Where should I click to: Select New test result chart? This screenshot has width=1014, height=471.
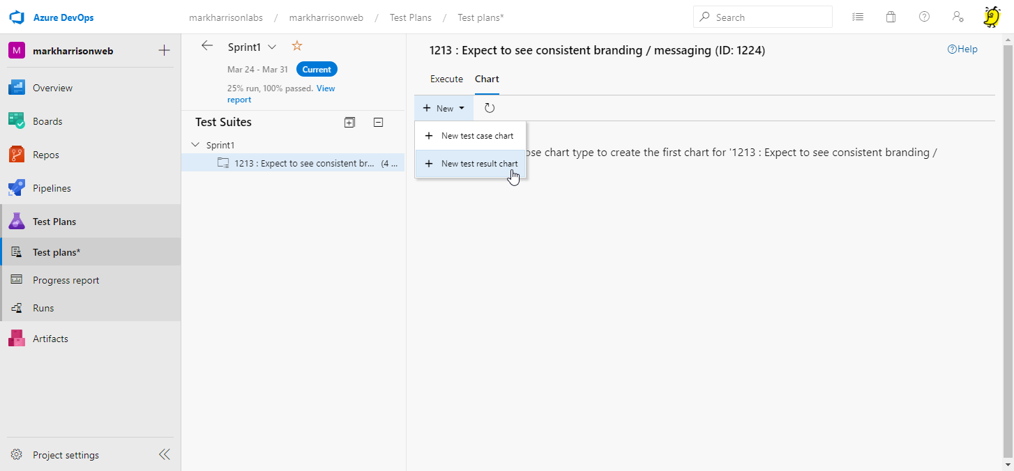[478, 164]
